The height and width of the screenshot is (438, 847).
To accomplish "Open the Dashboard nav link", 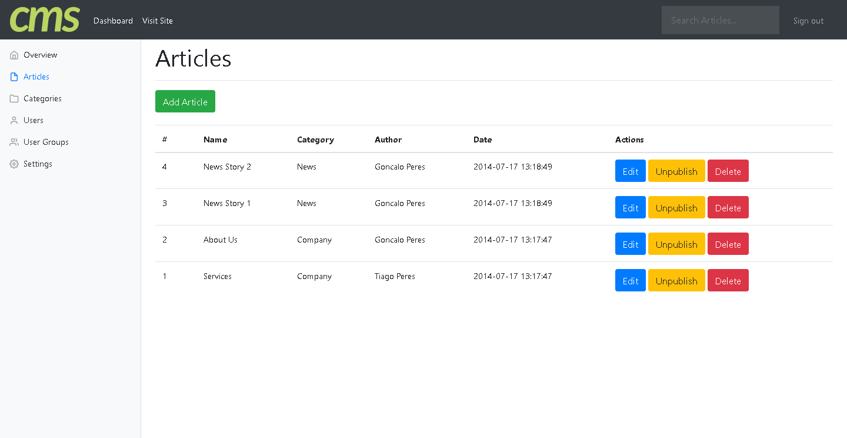I will 113,21.
